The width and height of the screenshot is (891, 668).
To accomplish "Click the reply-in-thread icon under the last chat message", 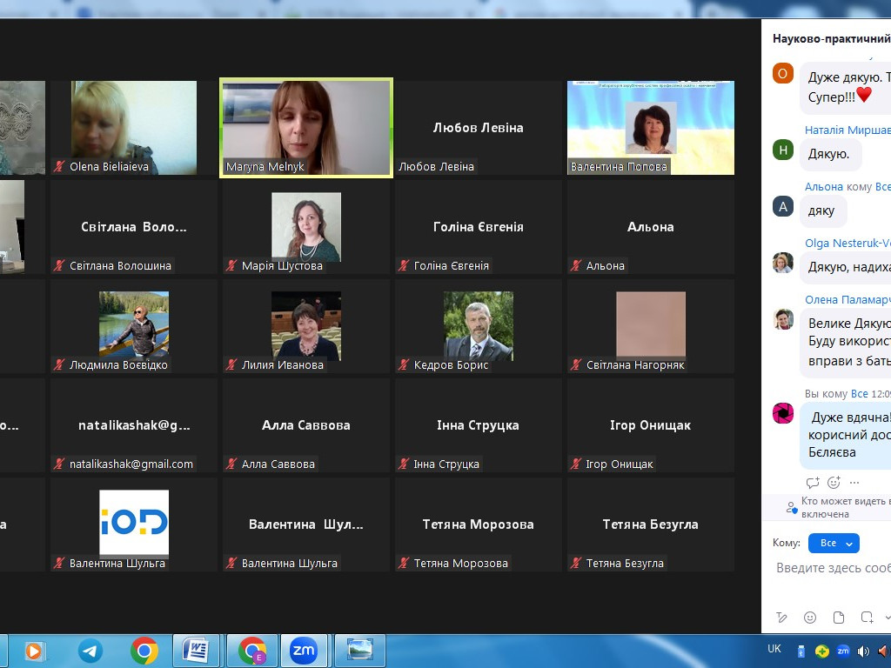I will point(813,483).
